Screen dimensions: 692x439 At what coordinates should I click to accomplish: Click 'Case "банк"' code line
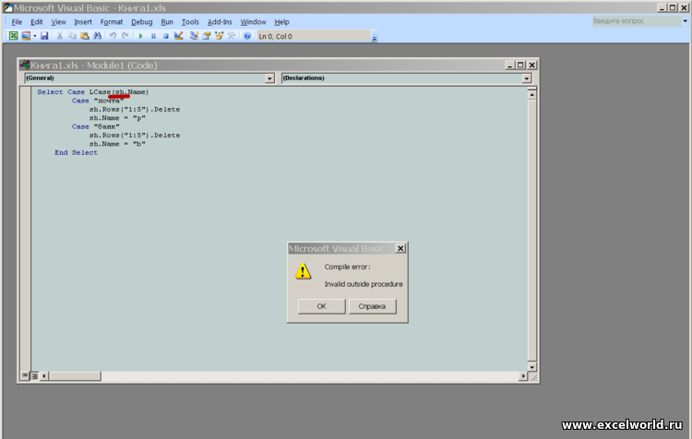pos(96,126)
